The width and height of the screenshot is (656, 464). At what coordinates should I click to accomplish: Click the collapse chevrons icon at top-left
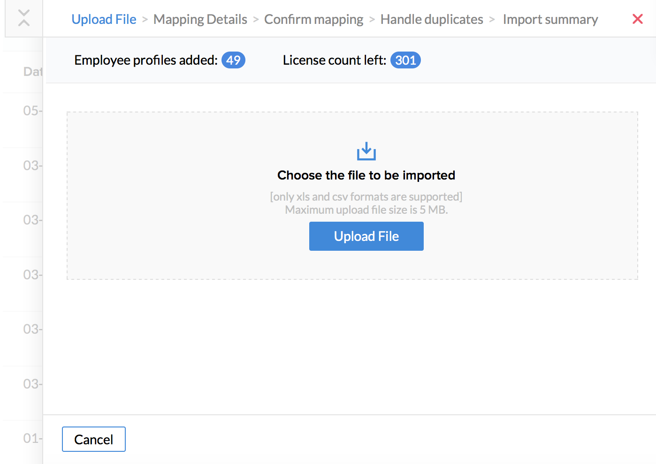24,18
